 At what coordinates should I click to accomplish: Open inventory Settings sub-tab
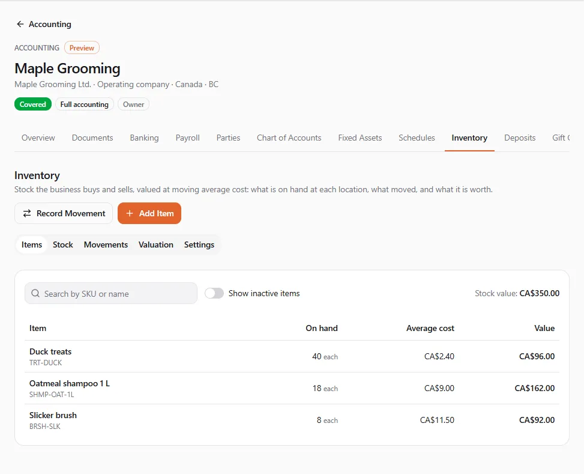[x=199, y=245]
